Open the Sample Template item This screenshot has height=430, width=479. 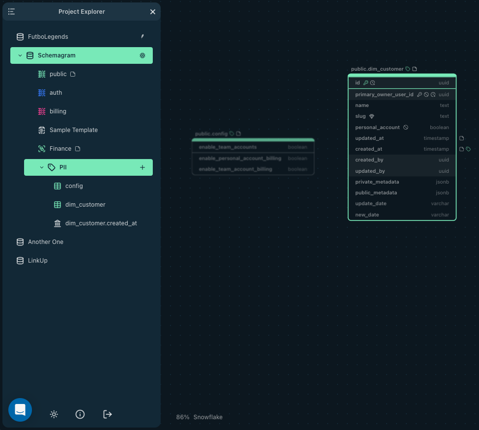coord(73,130)
